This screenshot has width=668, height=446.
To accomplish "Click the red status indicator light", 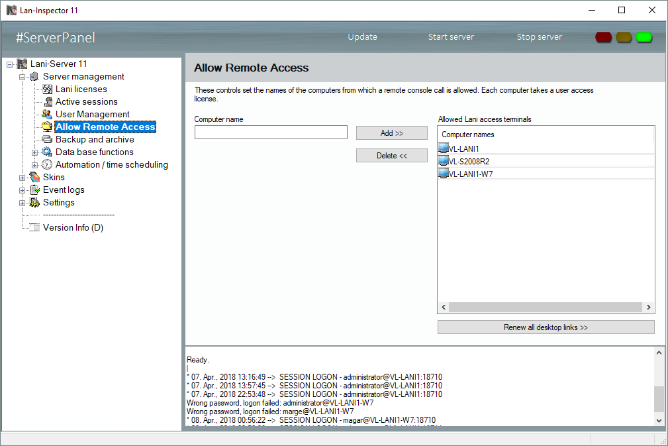I will click(x=603, y=37).
